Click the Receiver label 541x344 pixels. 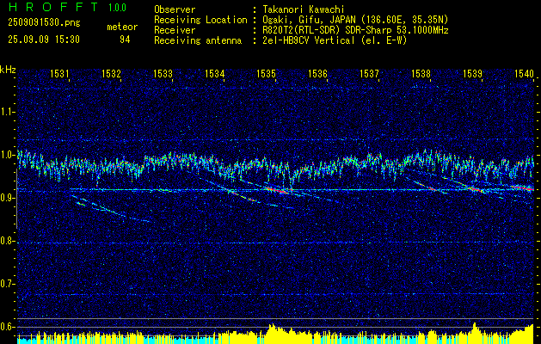coord(175,30)
